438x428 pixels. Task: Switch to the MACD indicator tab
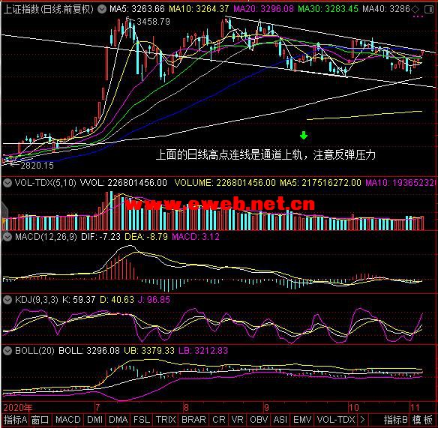(x=68, y=420)
